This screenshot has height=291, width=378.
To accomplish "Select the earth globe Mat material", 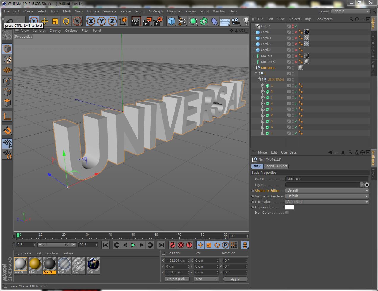I will pyautogui.click(x=93, y=266).
